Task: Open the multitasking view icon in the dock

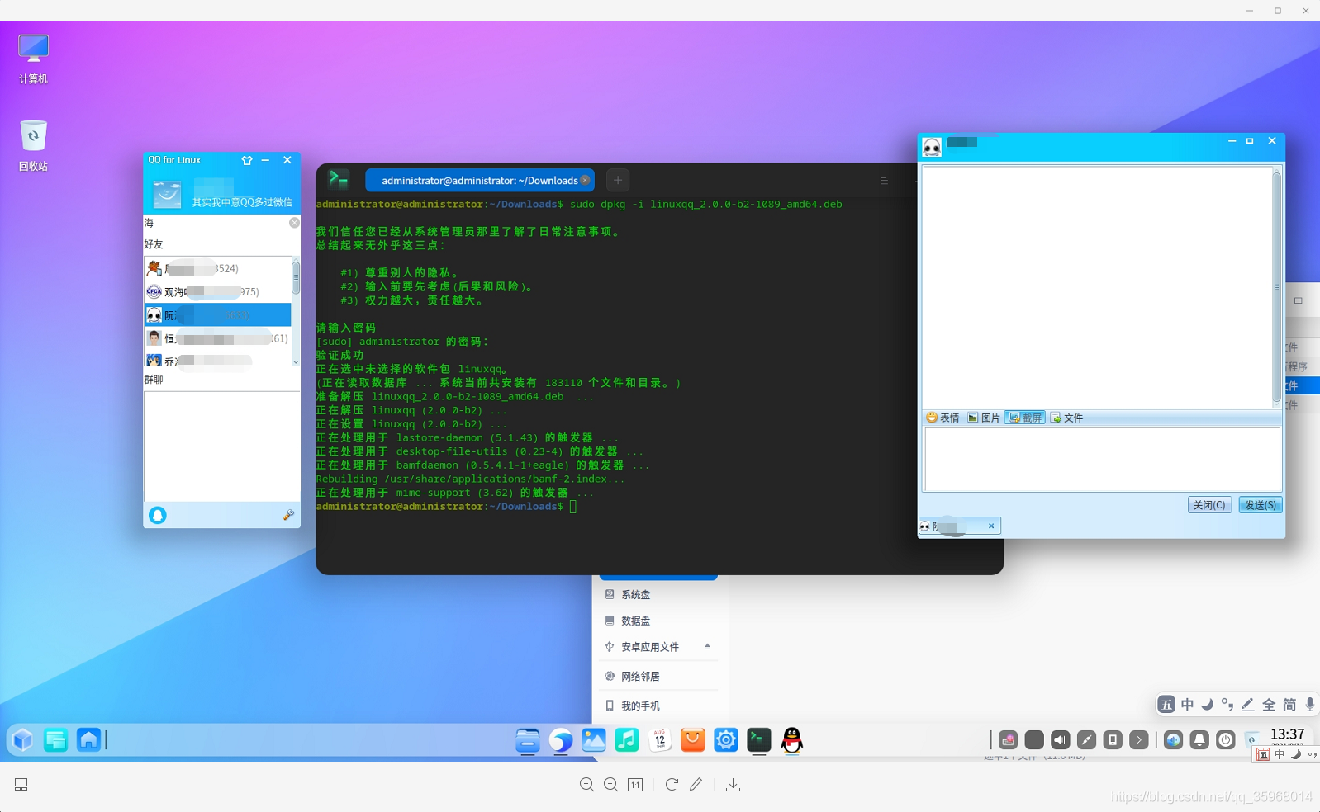Action: [x=55, y=740]
